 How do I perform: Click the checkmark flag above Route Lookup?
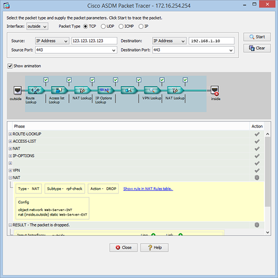tap(46, 80)
